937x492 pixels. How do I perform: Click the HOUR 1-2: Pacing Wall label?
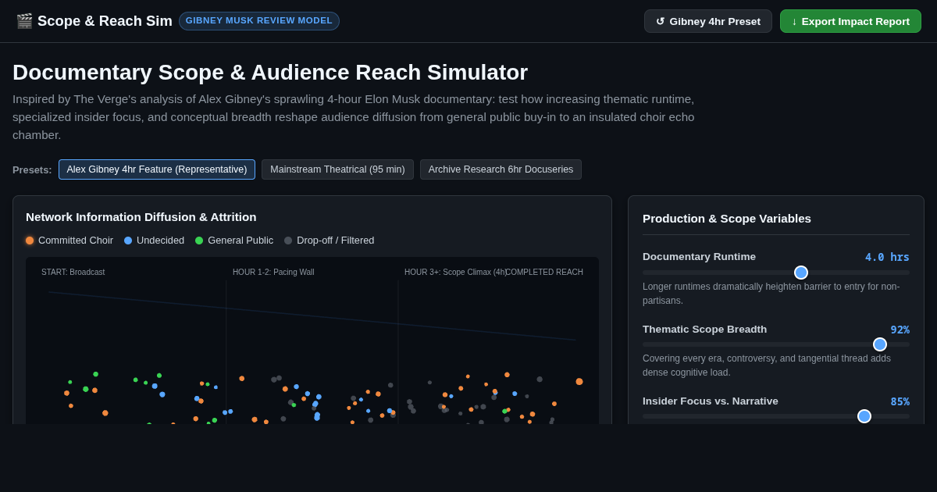(x=273, y=273)
